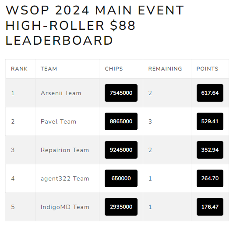Click the 176.47 points badge

click(x=210, y=207)
